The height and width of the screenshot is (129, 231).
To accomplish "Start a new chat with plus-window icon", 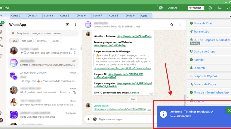I will click(x=67, y=25).
